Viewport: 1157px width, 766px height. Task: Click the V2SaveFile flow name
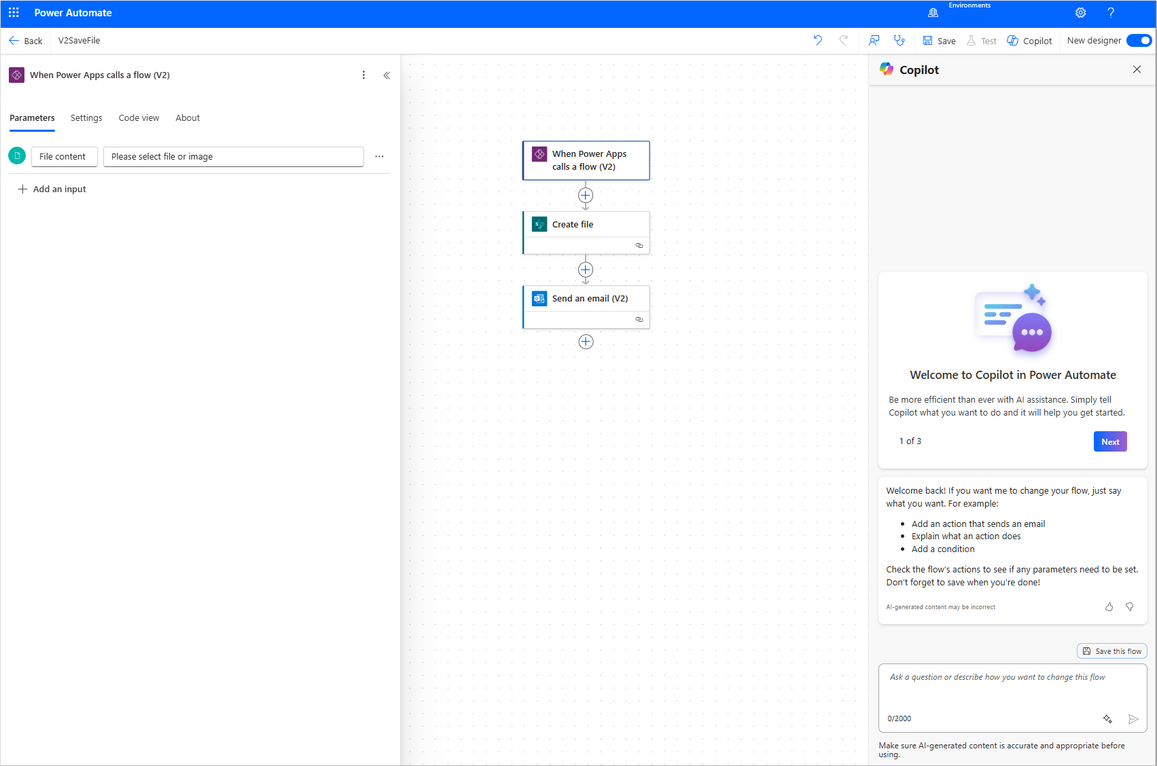coord(79,41)
